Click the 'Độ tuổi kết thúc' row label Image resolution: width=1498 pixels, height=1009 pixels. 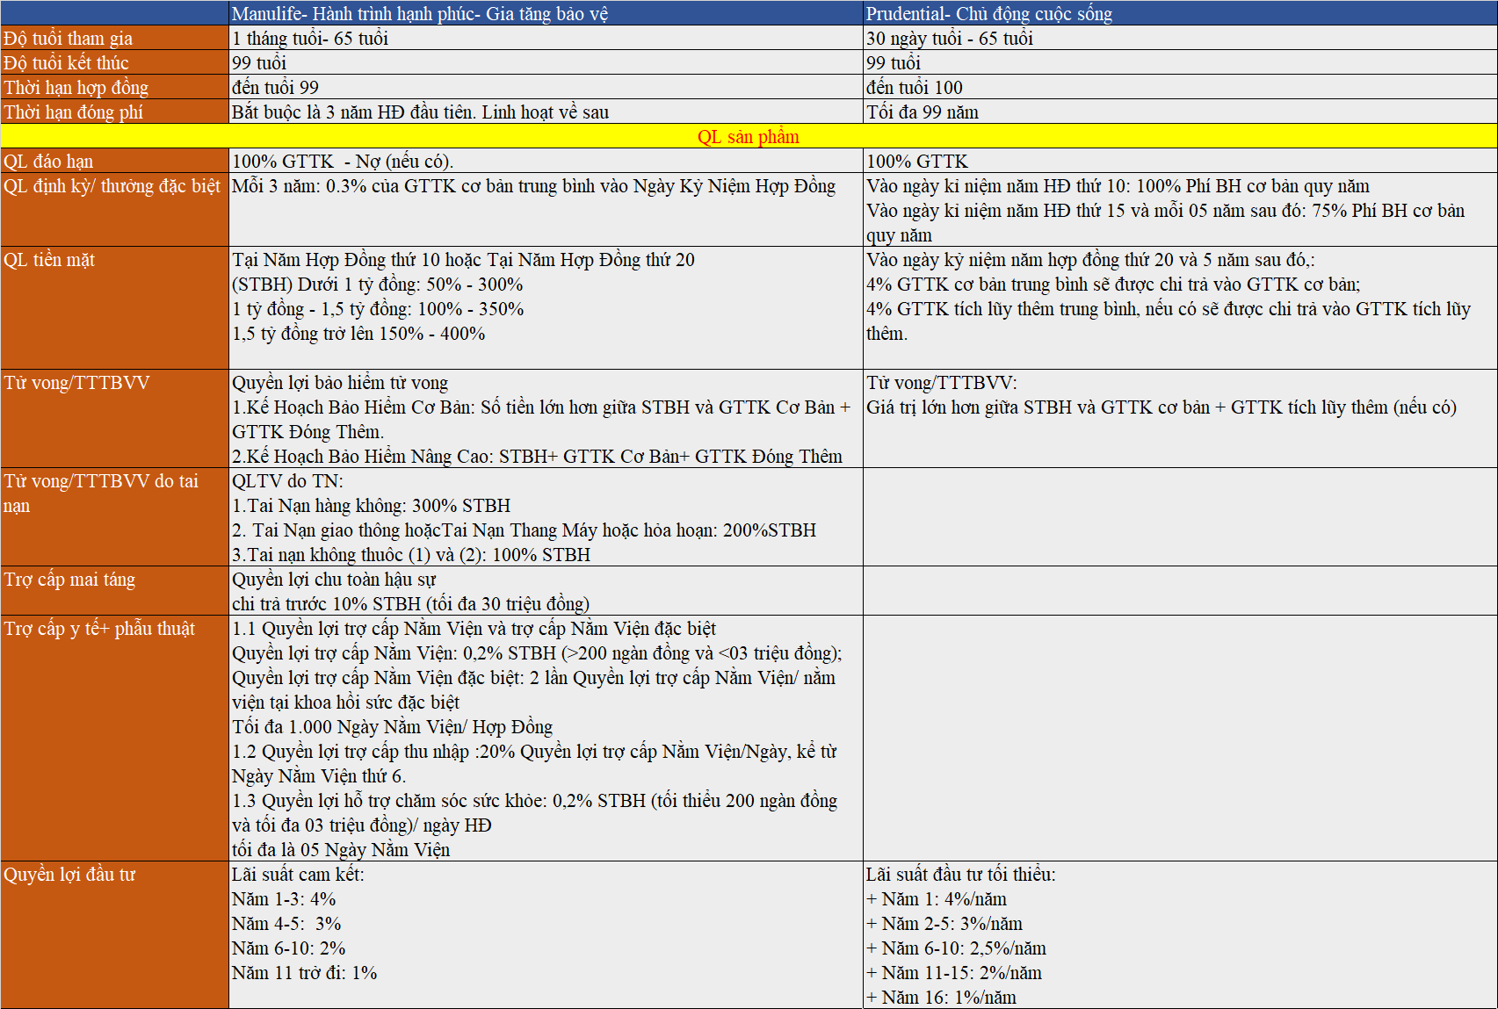[114, 62]
